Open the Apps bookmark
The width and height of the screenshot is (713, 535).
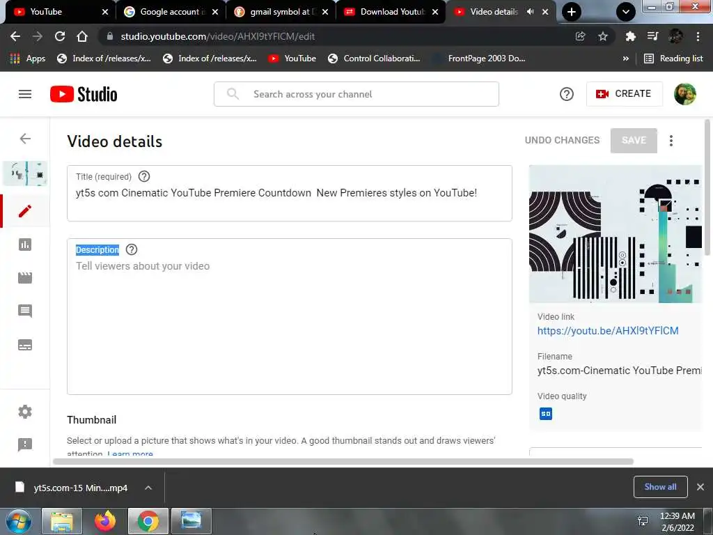pyautogui.click(x=28, y=59)
